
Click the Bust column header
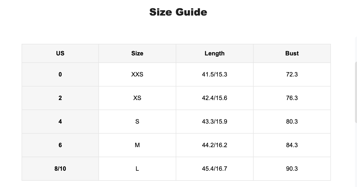click(292, 53)
